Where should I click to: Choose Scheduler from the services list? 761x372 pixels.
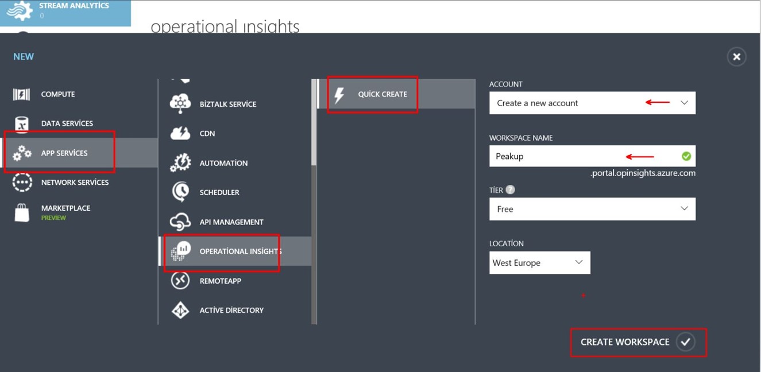coord(235,192)
